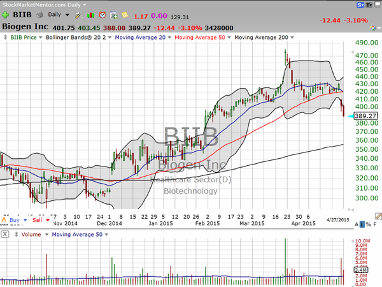
Task: Select the % percent scale mode
Action: coord(369,224)
